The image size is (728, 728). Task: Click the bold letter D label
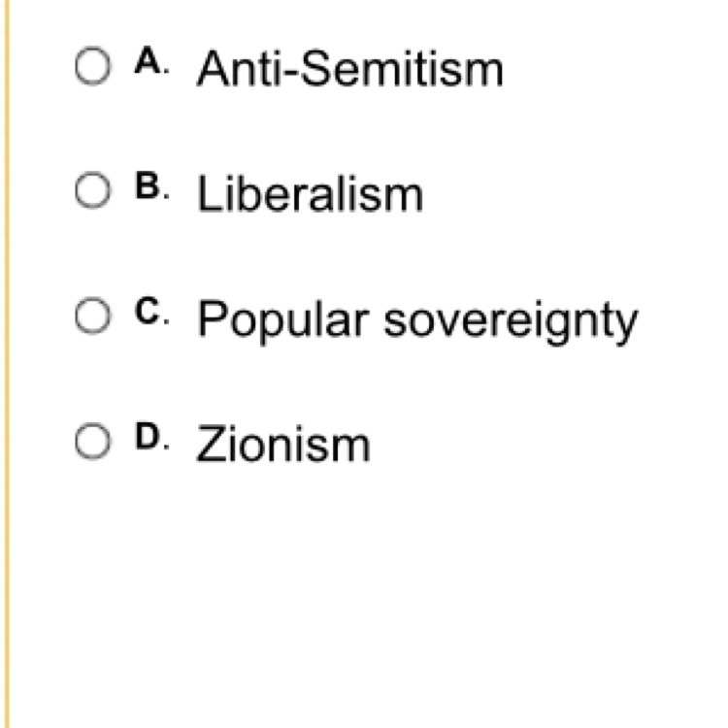[149, 437]
